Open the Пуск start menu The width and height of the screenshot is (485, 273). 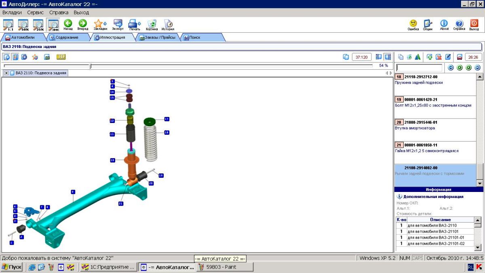tap(12, 267)
